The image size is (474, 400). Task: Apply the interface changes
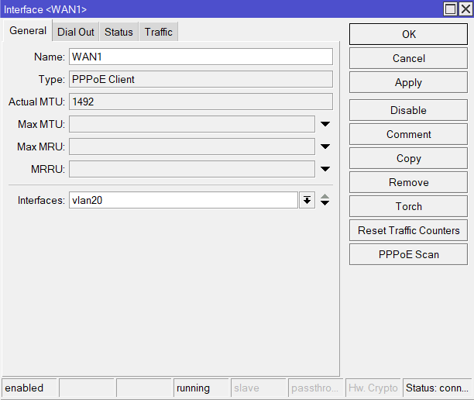click(408, 82)
